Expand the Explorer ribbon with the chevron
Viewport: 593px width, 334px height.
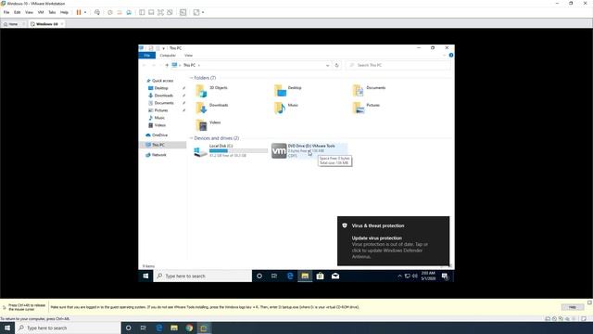pos(445,56)
